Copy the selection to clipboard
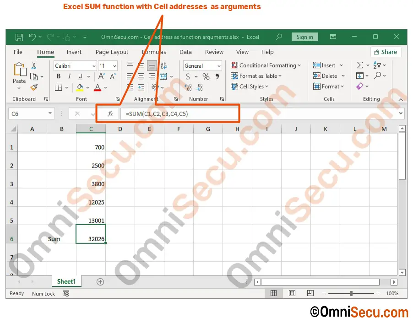Viewport: 413px width, 318px height. coord(34,76)
